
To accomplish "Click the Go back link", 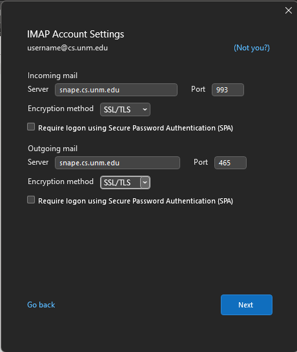I will [41, 305].
